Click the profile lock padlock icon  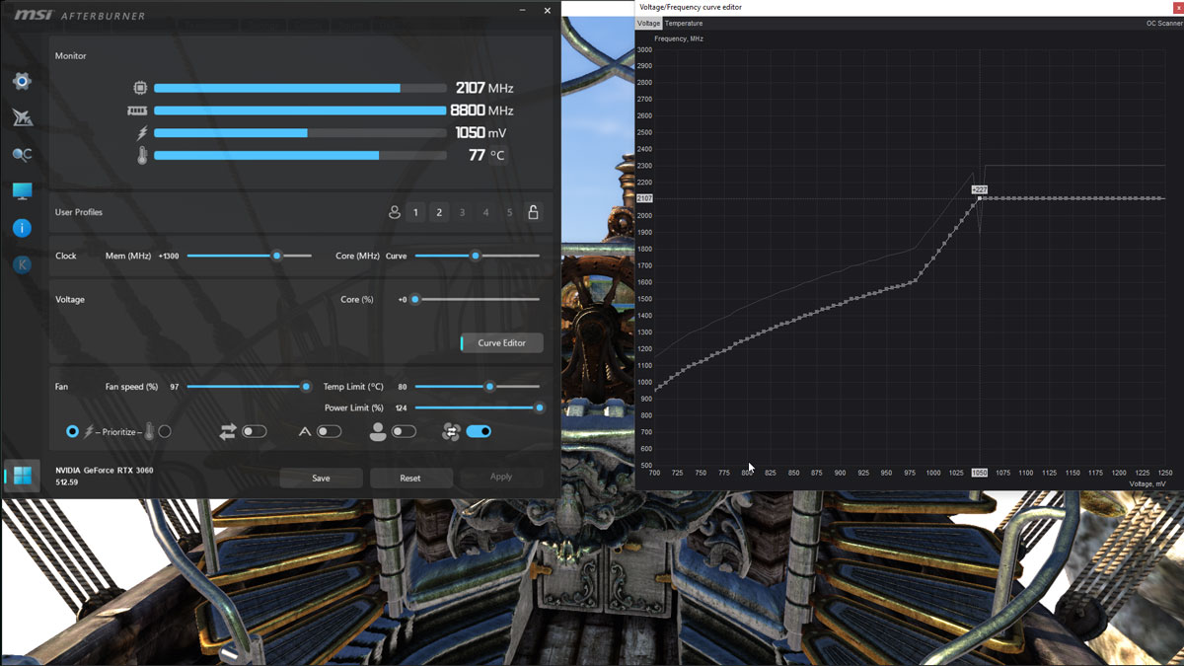tap(533, 212)
